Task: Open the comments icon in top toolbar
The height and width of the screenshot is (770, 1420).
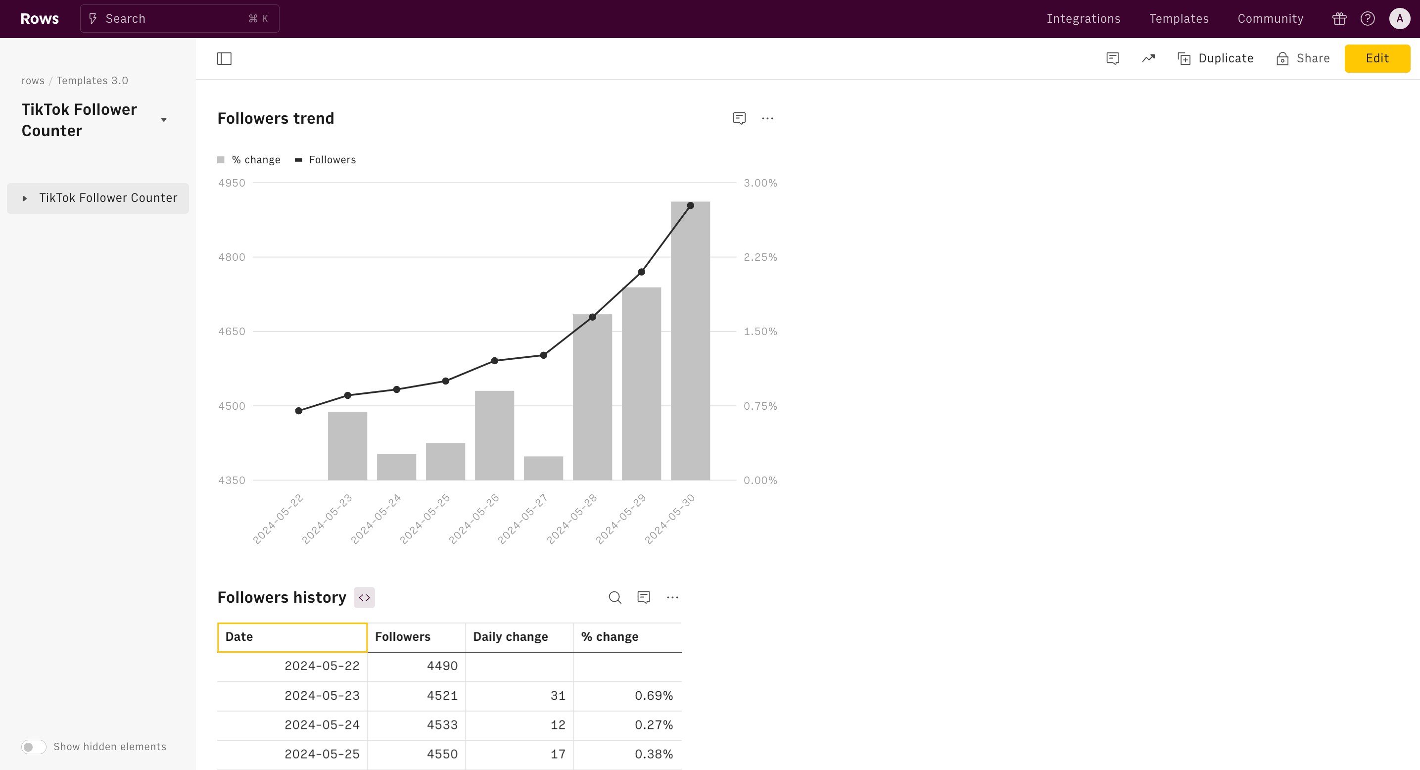Action: pos(1112,58)
